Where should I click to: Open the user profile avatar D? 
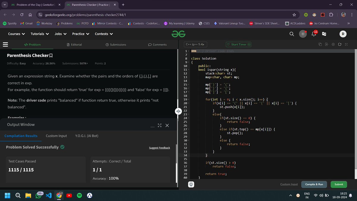(x=343, y=34)
